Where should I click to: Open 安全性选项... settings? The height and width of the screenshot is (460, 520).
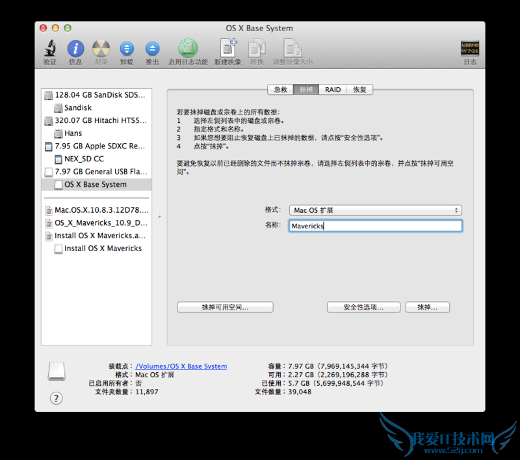tap(363, 307)
